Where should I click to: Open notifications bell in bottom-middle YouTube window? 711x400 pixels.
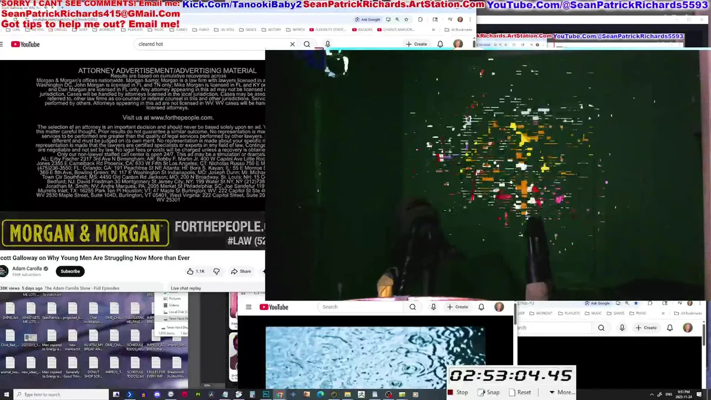pyautogui.click(x=482, y=307)
